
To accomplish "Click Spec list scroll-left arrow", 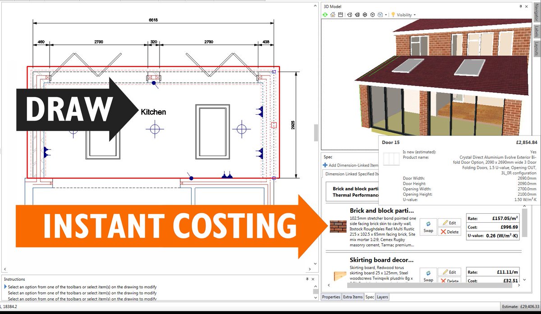I will pos(328,285).
